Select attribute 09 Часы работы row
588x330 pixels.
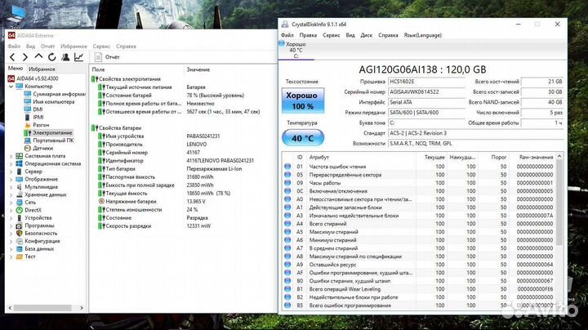pyautogui.click(x=420, y=183)
